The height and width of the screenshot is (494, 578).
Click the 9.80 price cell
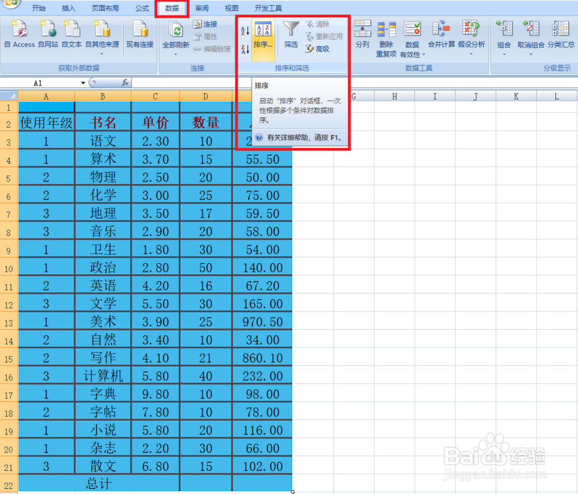pyautogui.click(x=155, y=394)
